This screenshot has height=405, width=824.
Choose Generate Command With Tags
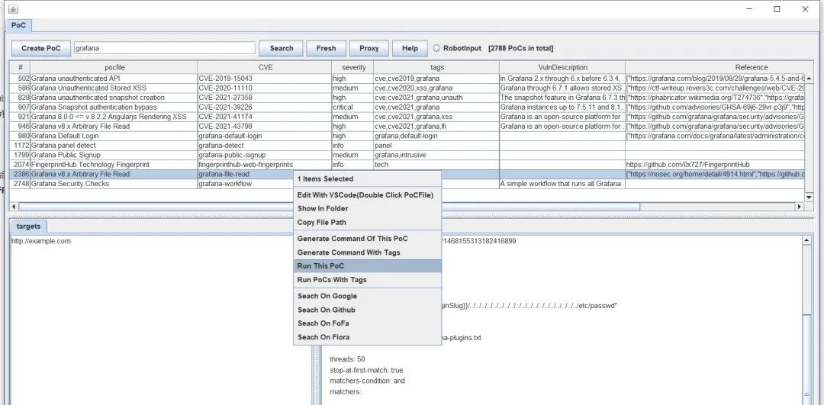367,252
